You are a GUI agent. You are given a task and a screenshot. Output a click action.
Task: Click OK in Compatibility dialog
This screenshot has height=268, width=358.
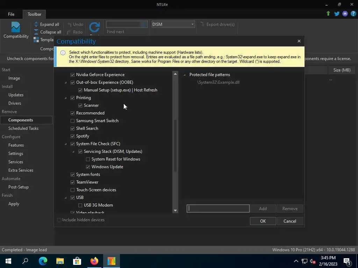[x=263, y=221]
